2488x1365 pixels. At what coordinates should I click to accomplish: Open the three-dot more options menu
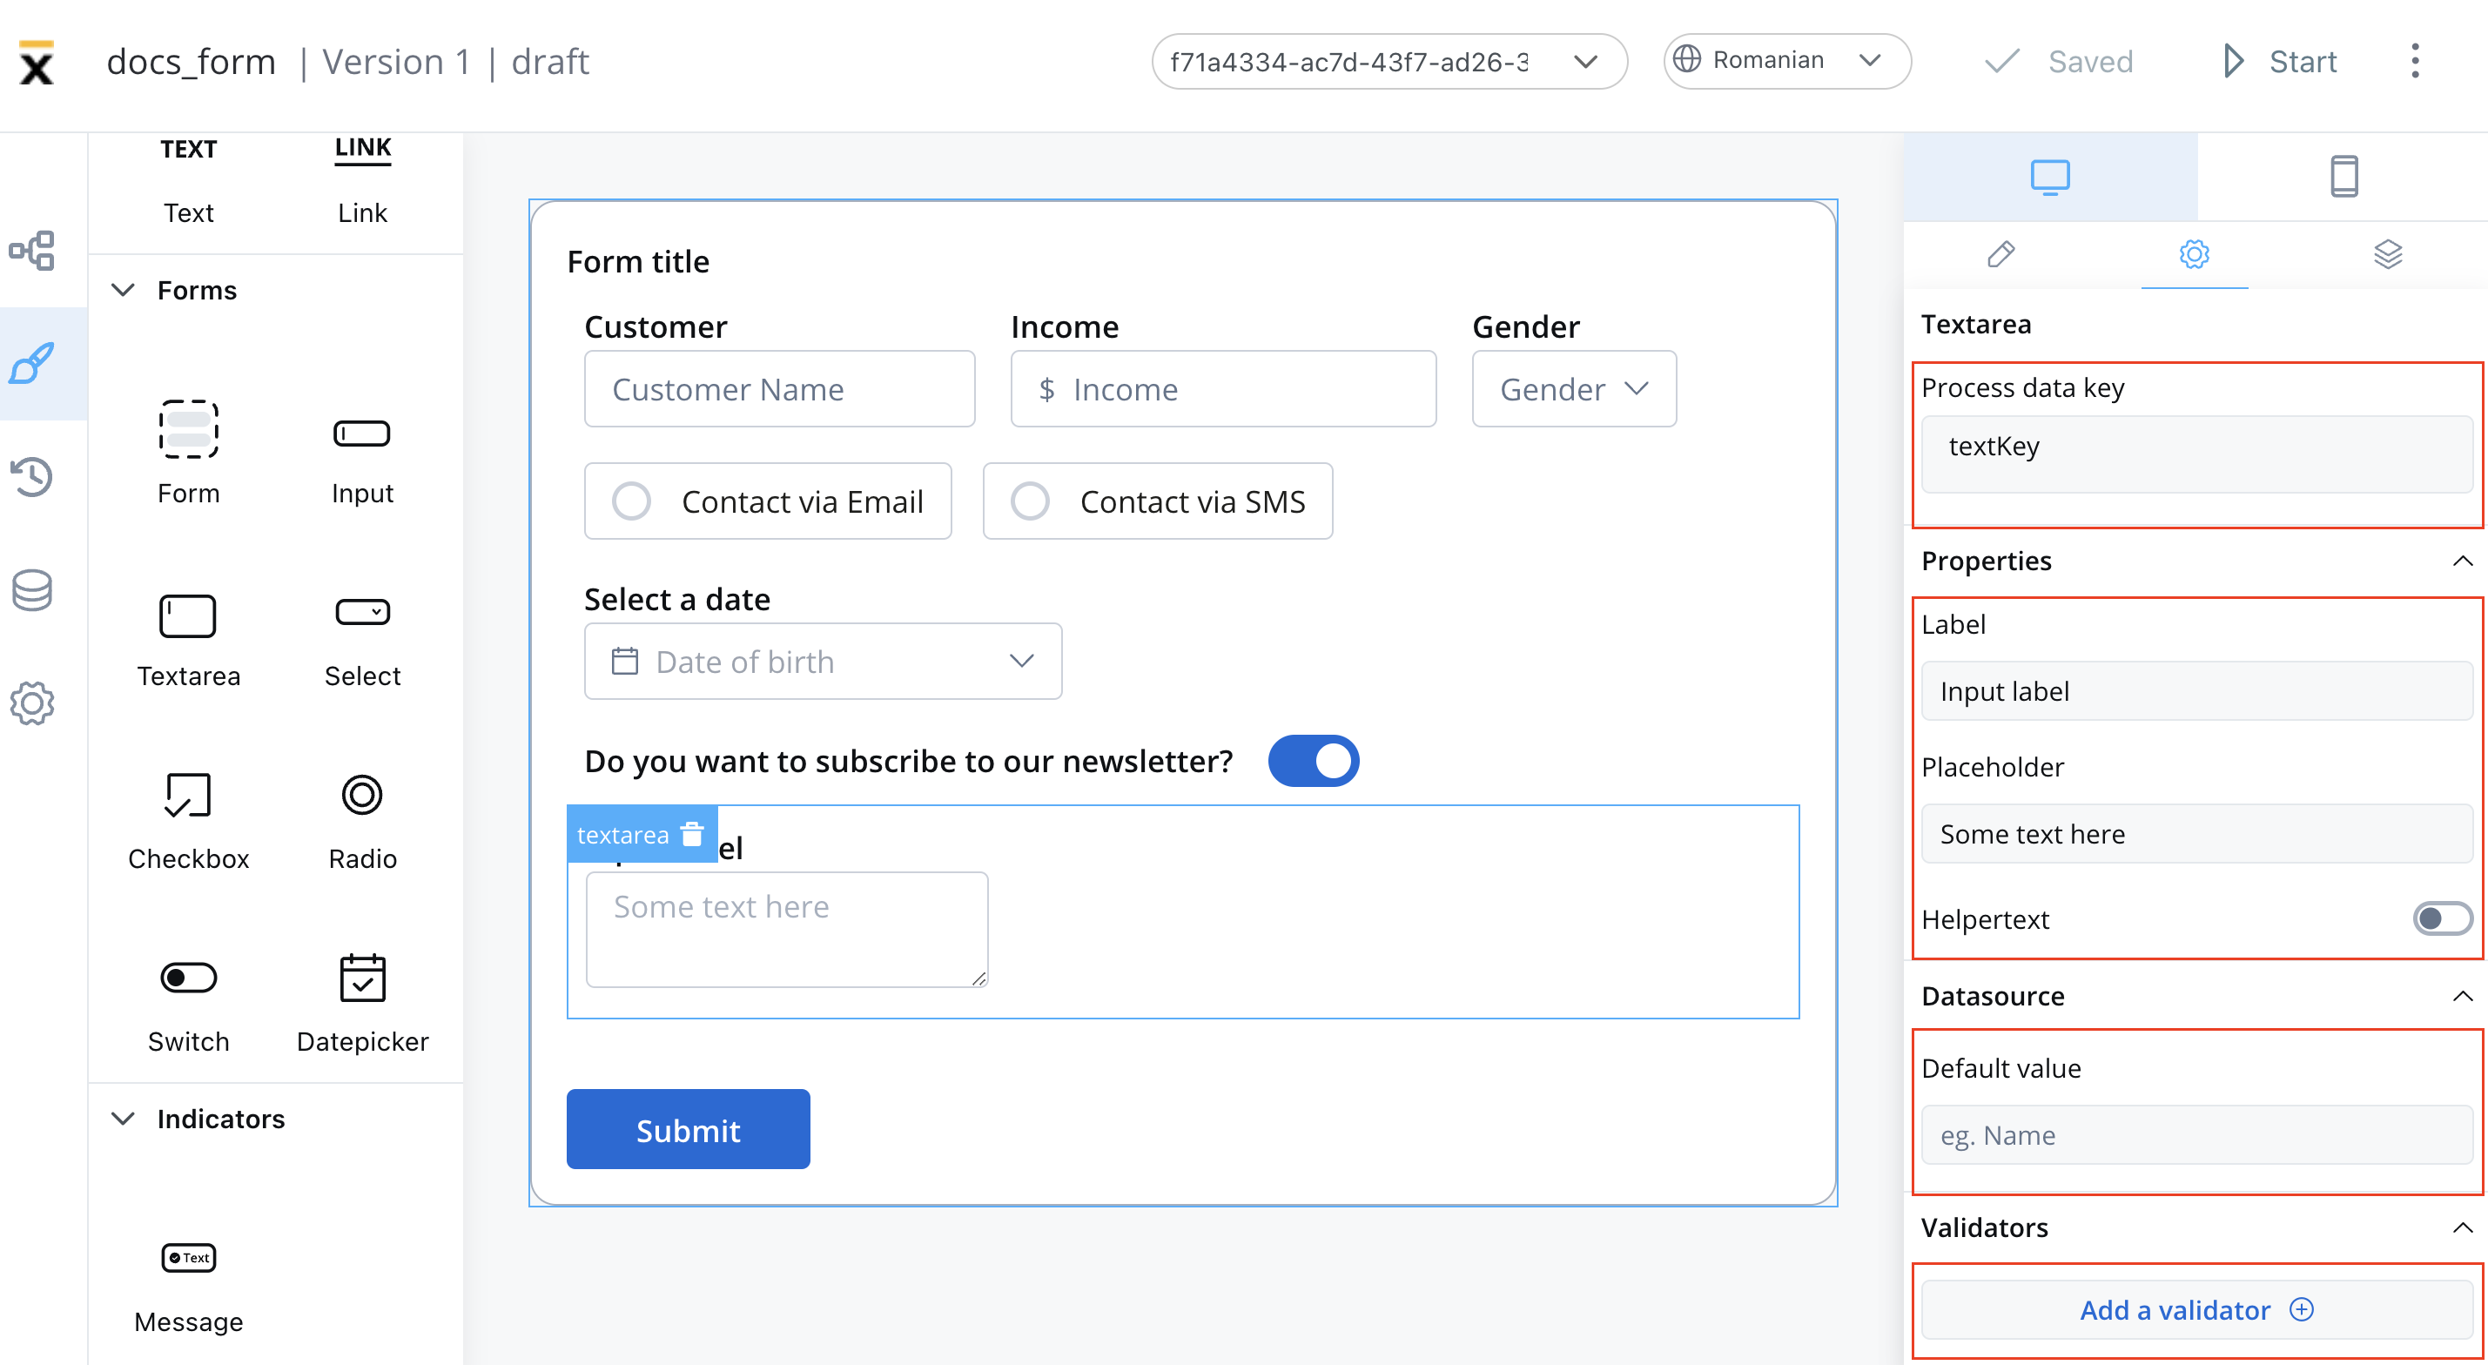point(2415,61)
